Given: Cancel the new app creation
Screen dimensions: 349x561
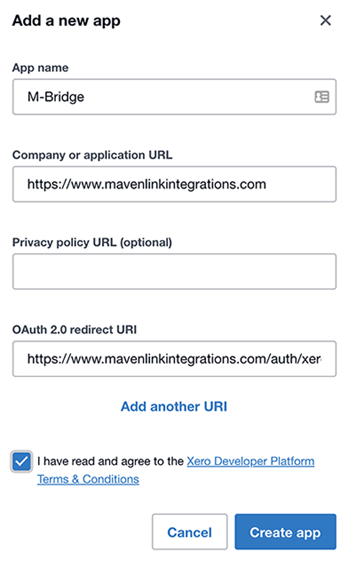Looking at the screenshot, I should (190, 532).
